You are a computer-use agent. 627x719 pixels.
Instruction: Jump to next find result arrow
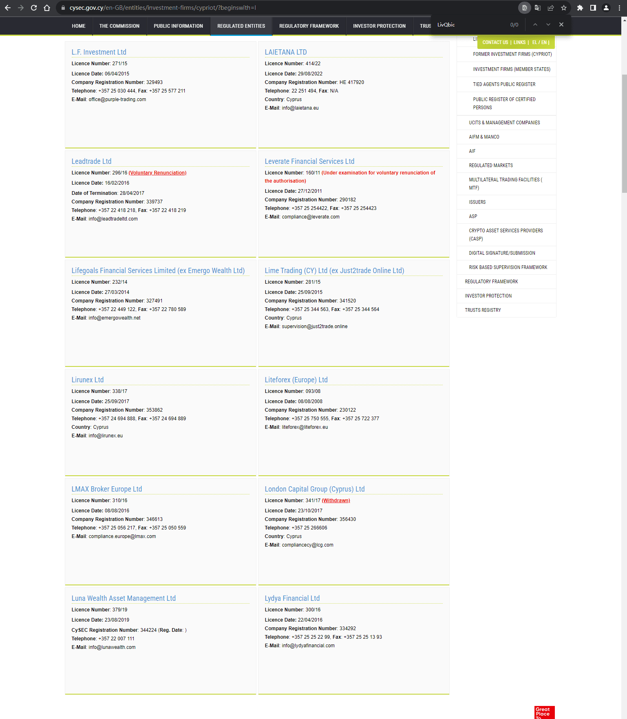click(548, 25)
